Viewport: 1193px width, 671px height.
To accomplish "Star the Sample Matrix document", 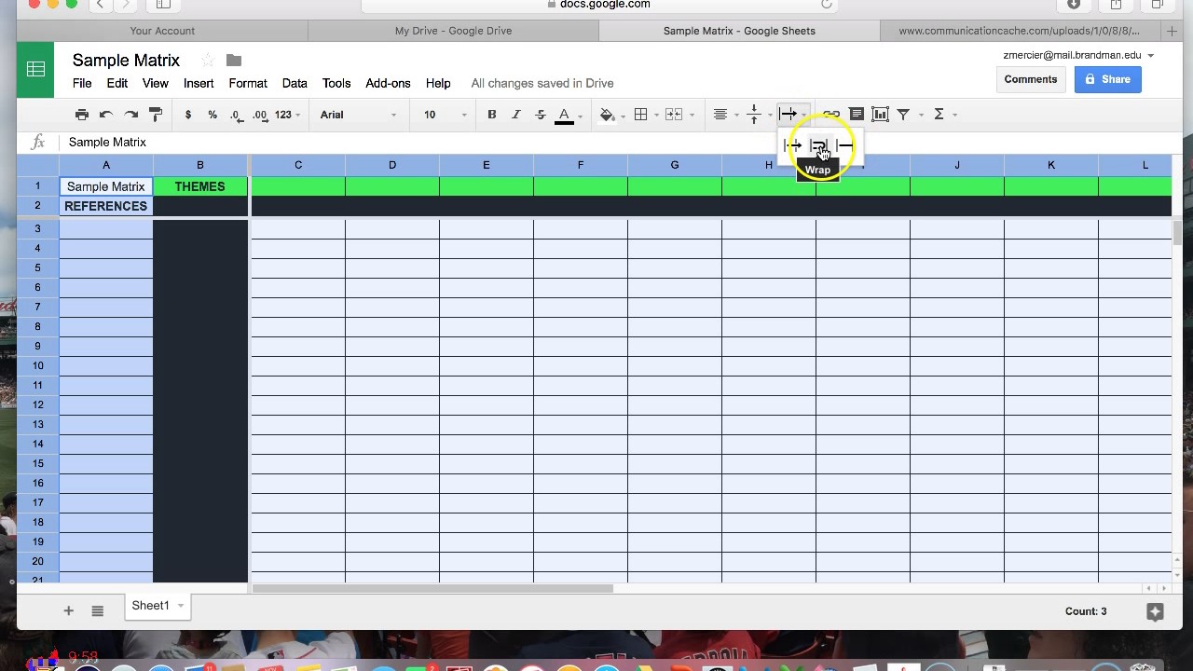I will (x=208, y=61).
